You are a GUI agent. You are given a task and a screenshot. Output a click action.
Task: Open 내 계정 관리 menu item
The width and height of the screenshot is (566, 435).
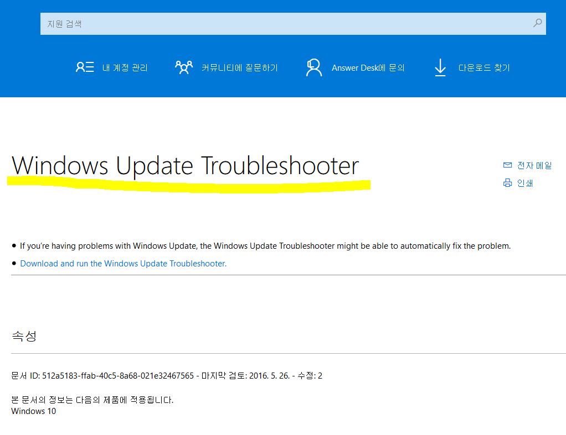pos(125,67)
